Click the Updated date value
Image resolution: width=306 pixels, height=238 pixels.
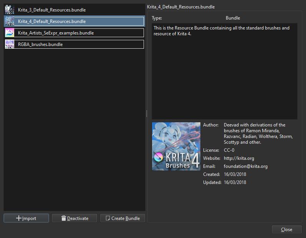235,182
